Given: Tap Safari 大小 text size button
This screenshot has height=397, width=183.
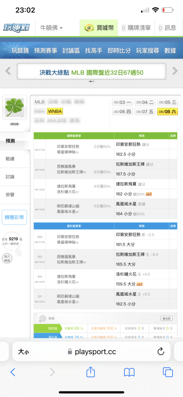Looking at the screenshot, I should coord(23,352).
